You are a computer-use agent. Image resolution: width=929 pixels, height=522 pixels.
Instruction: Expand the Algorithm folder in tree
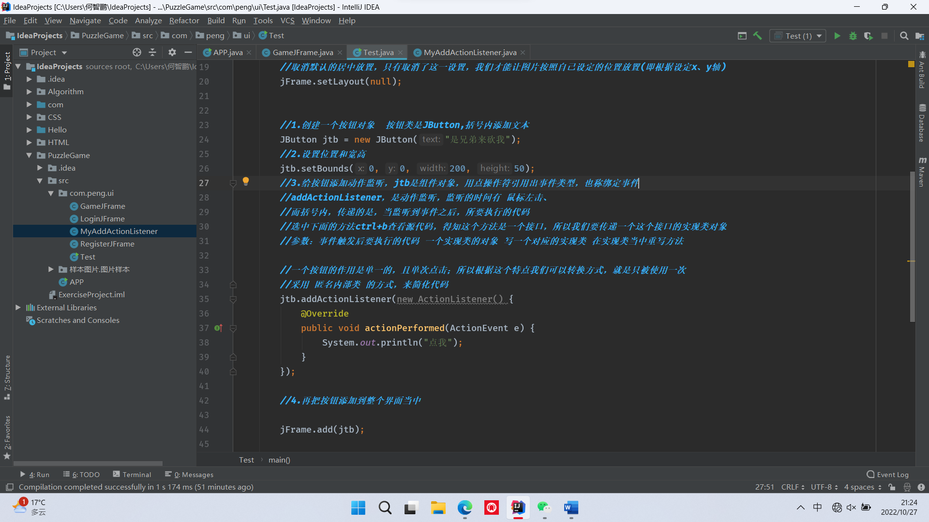tap(29, 92)
